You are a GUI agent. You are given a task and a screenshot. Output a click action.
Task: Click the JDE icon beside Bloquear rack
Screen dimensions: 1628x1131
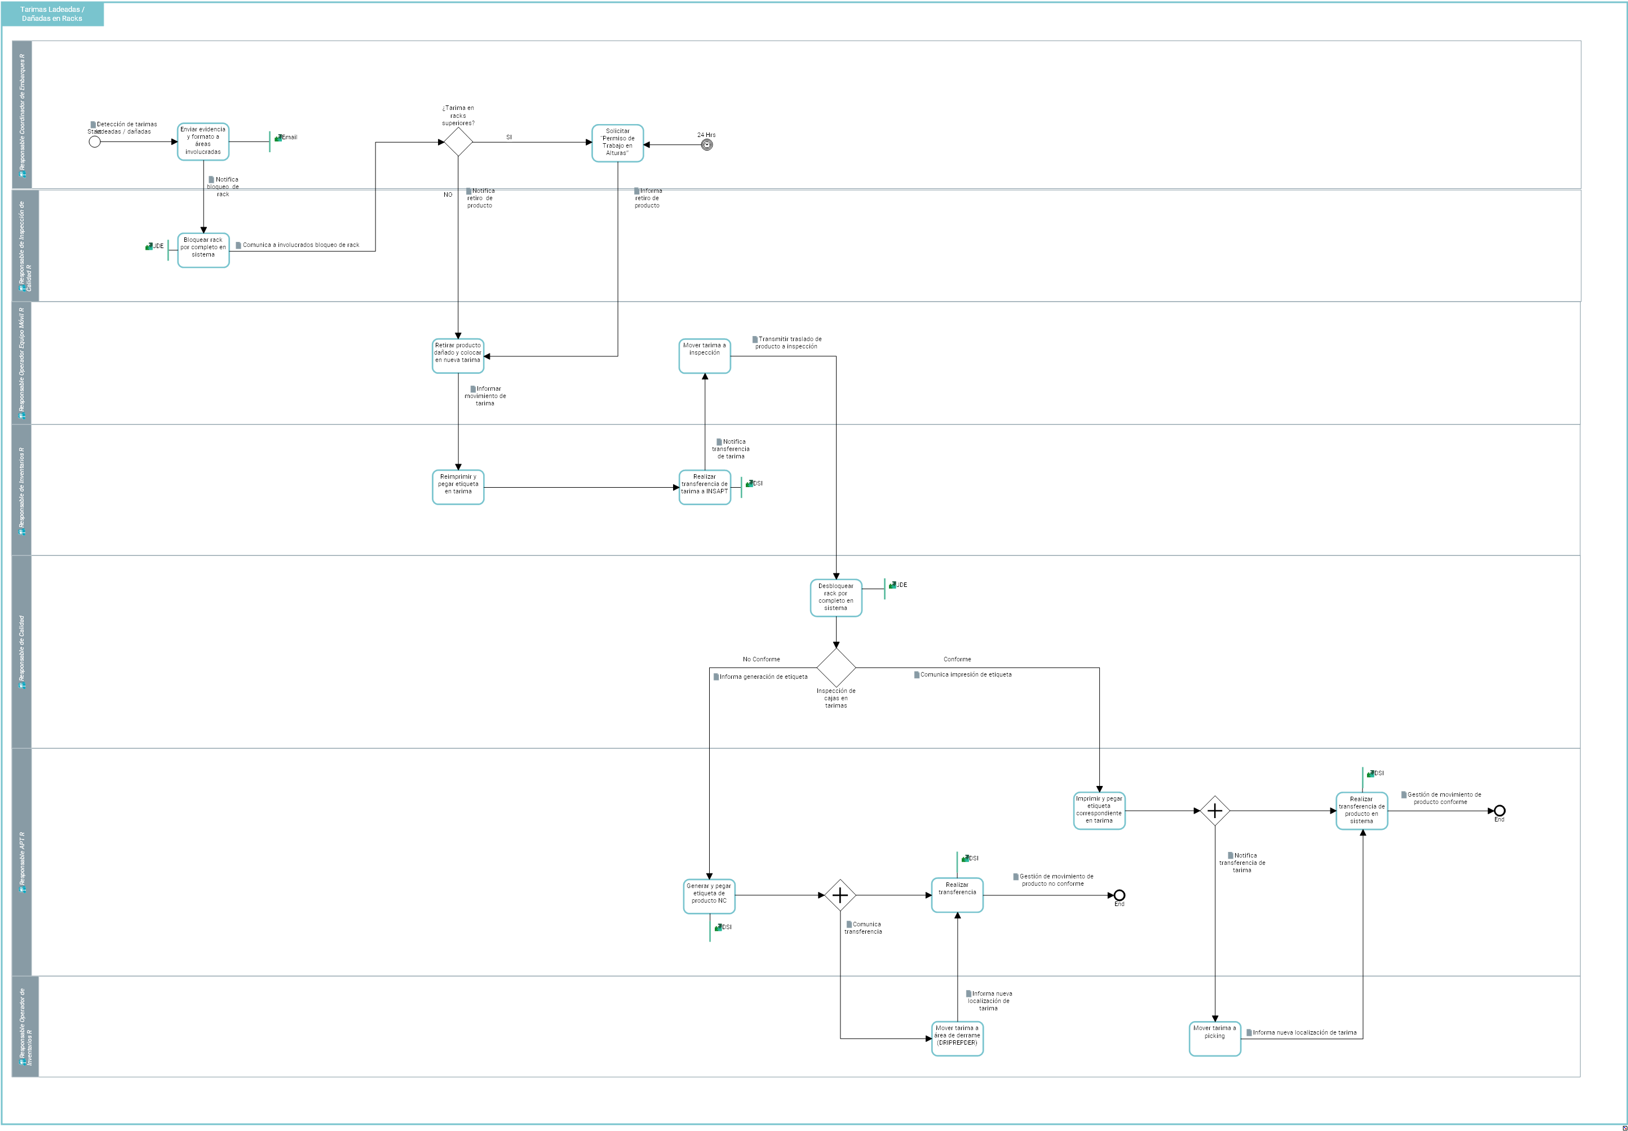tap(149, 246)
